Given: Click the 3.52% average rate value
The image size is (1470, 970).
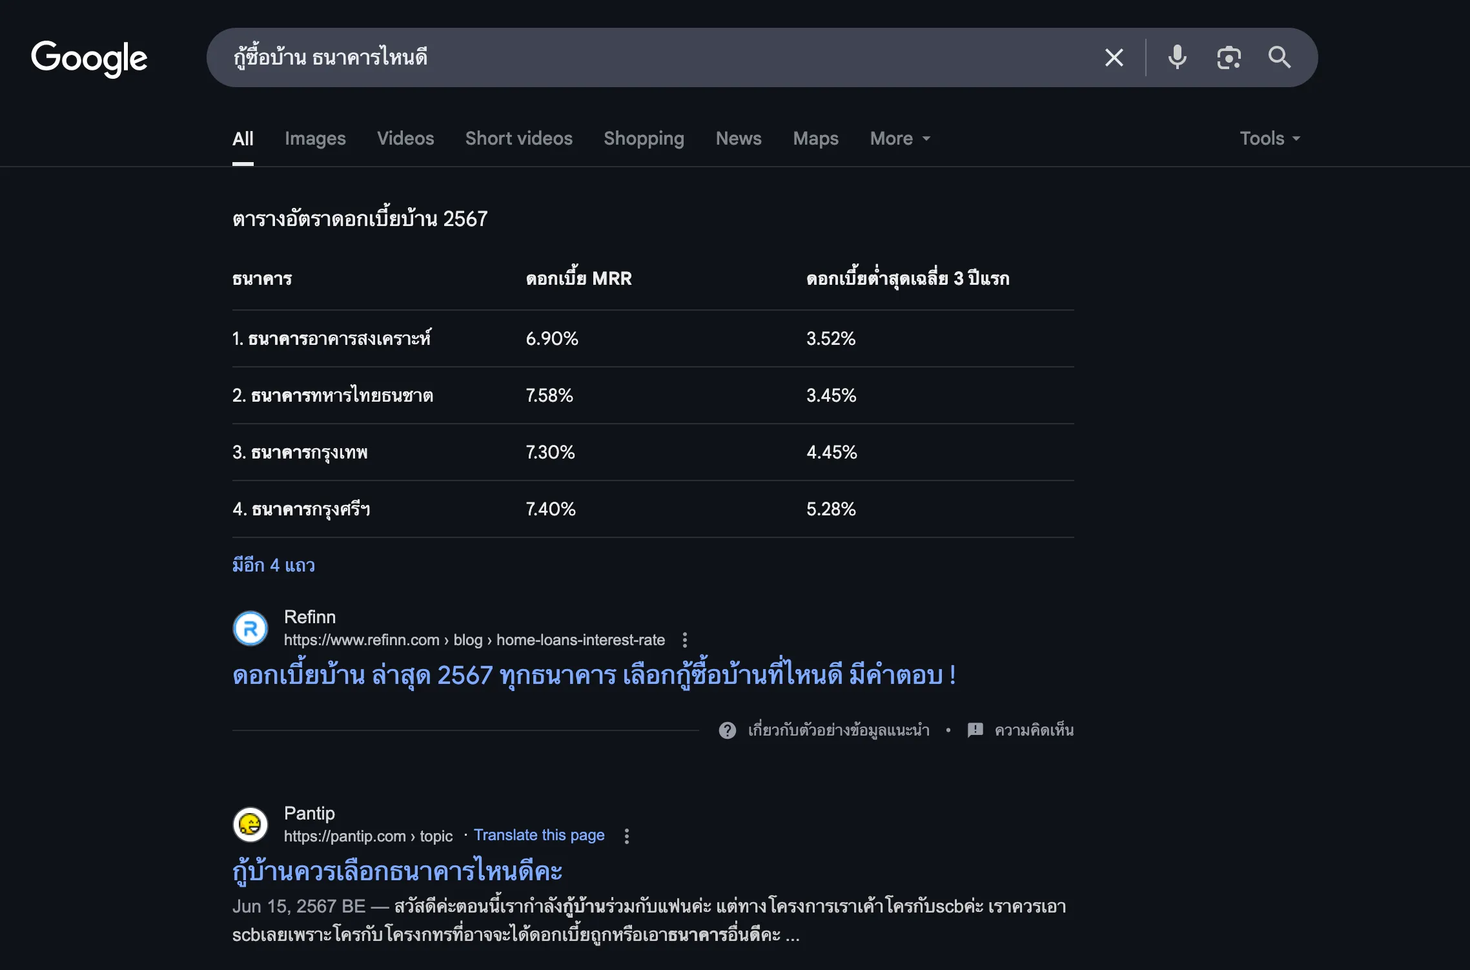Looking at the screenshot, I should [x=831, y=338].
